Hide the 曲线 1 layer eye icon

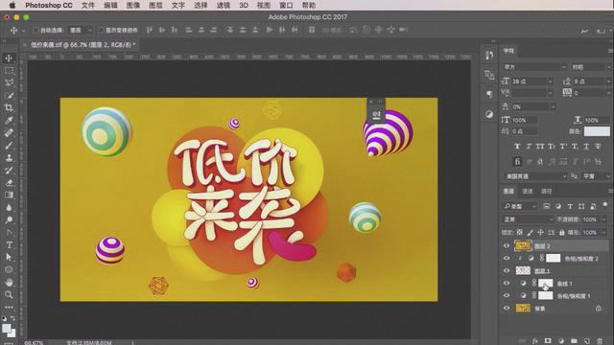(x=507, y=284)
